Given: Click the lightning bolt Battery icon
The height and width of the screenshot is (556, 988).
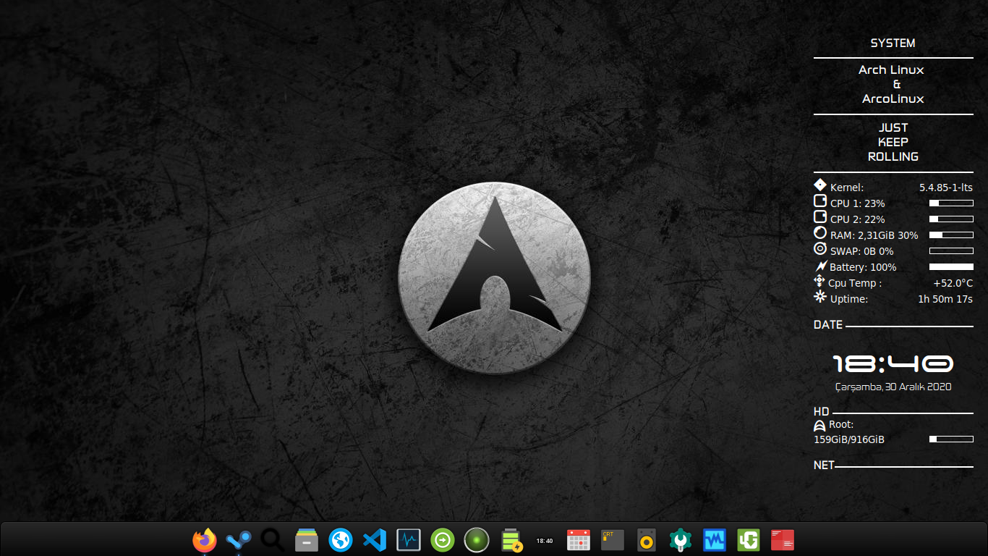Looking at the screenshot, I should [x=821, y=266].
